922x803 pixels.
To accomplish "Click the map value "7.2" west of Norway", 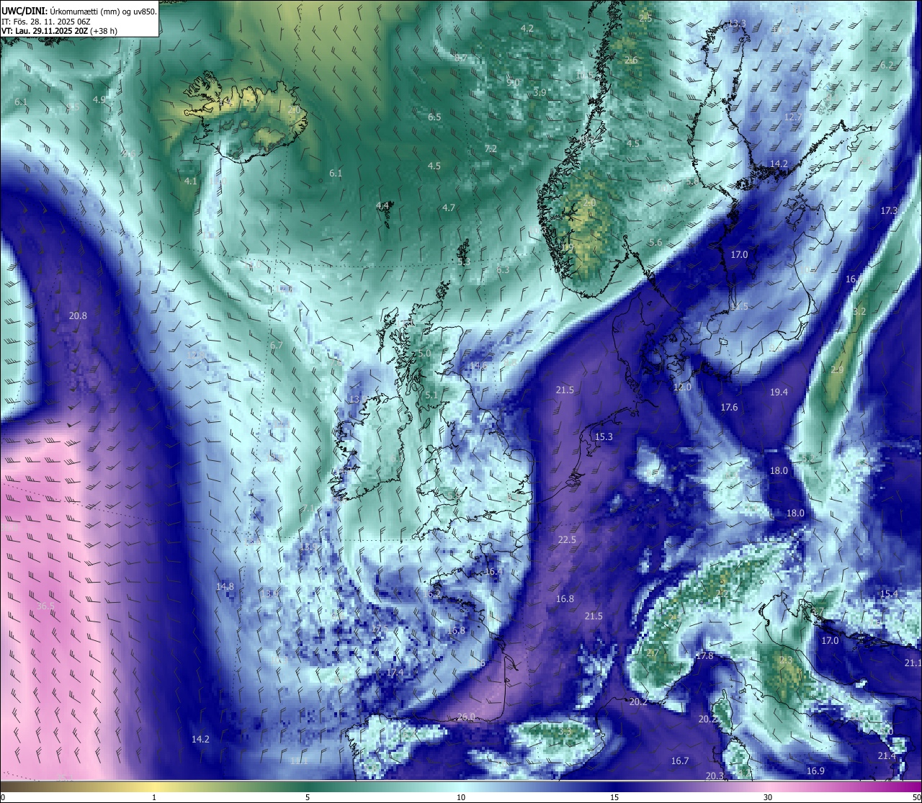I will (x=491, y=149).
